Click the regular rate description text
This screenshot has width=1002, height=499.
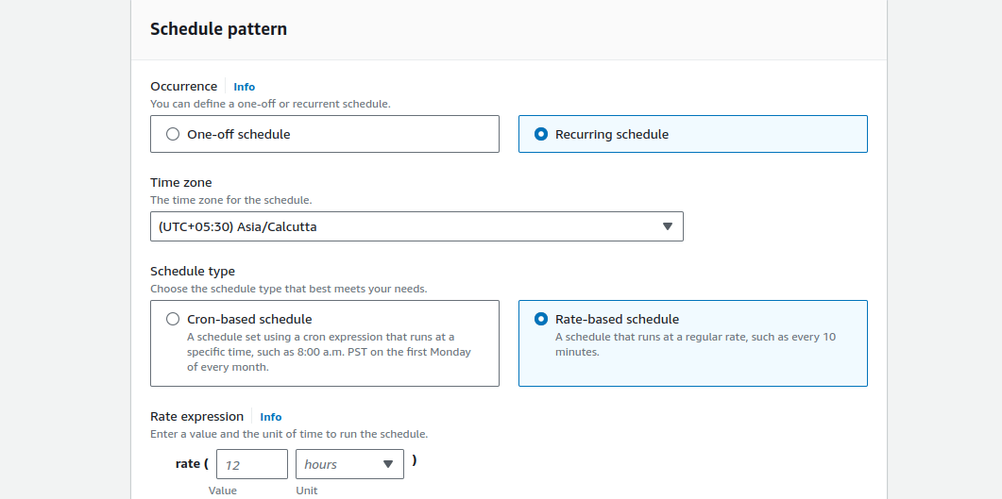(x=695, y=344)
